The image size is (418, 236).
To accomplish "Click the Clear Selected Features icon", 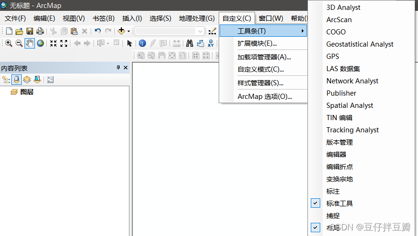I will click(117, 43).
